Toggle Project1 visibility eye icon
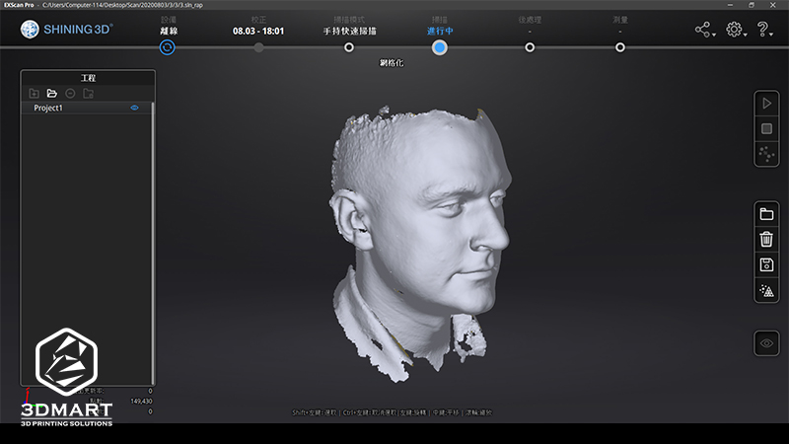 coord(135,108)
